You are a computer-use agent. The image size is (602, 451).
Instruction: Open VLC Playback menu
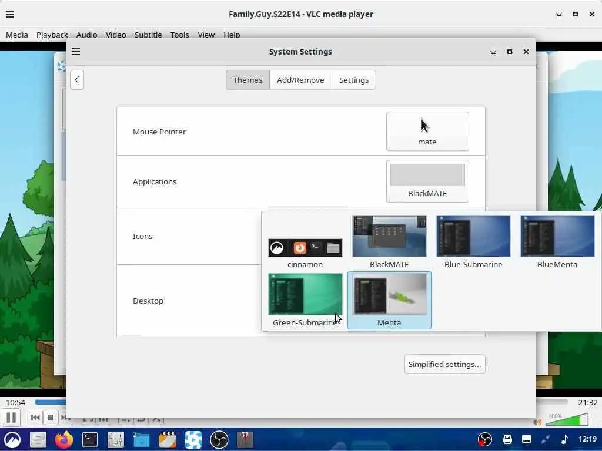click(52, 35)
